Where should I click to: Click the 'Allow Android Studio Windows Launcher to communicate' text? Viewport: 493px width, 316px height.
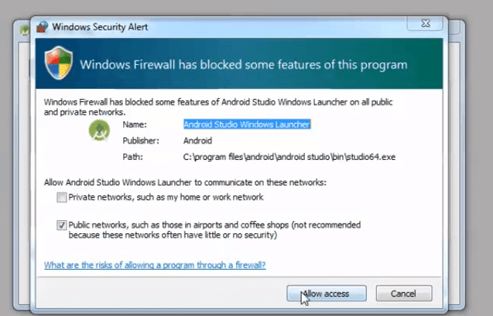tap(185, 182)
